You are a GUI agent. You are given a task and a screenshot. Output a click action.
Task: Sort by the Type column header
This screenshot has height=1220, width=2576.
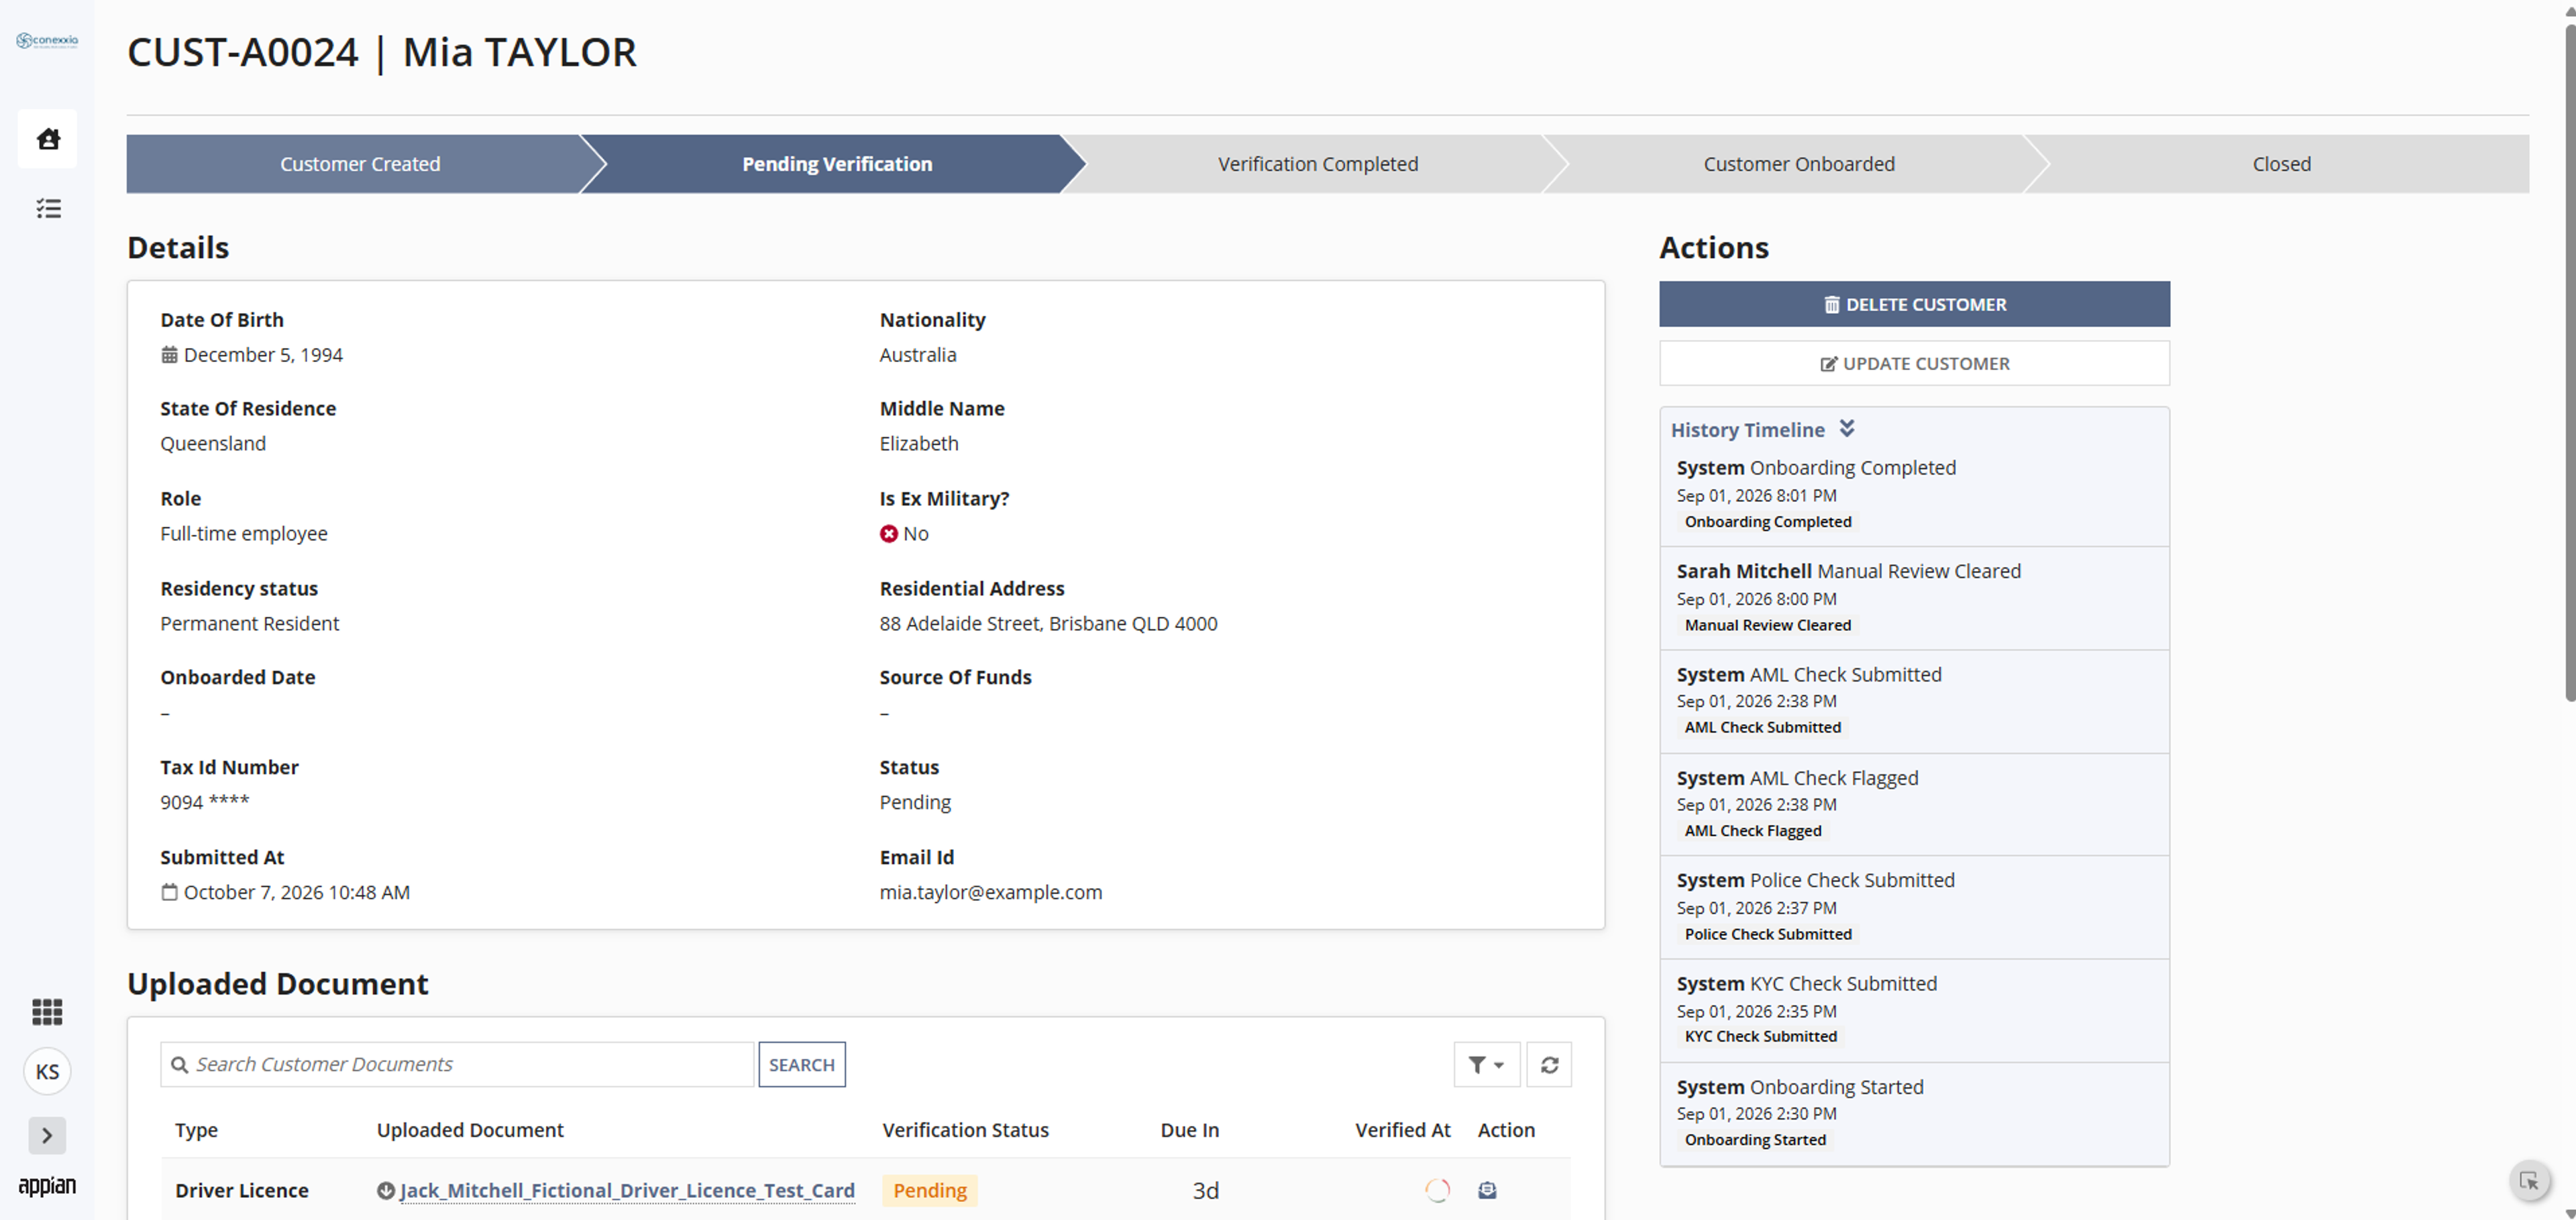(196, 1129)
